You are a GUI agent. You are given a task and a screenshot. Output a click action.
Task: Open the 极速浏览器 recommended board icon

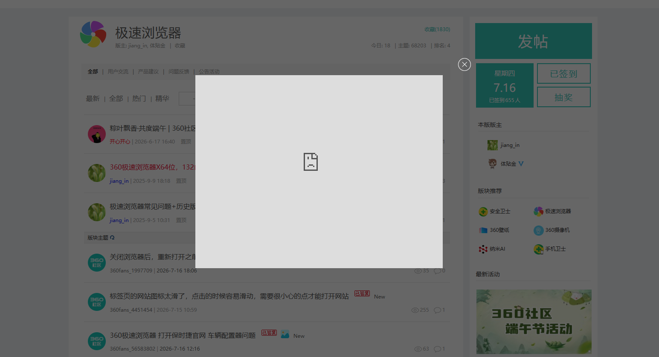[539, 211]
